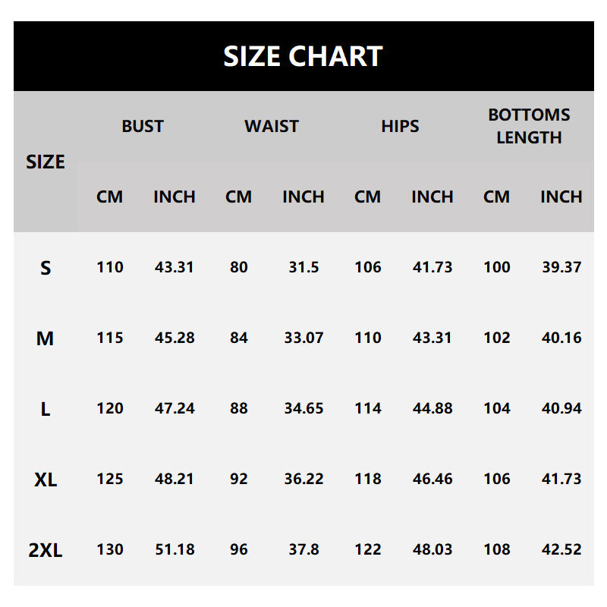Select the XL size row label
This screenshot has width=607, height=607.
coord(46,480)
